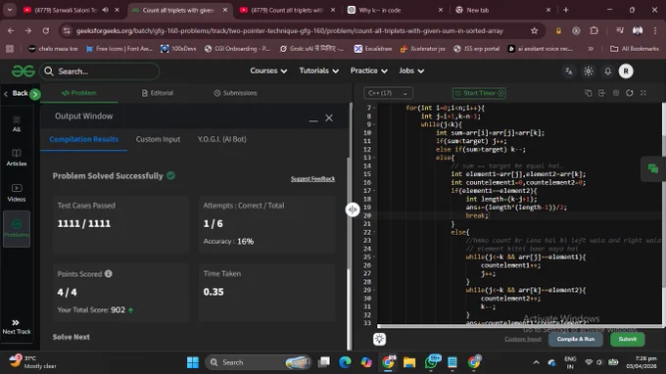Click the Points Scored info icon
This screenshot has height=374, width=666.
[109, 274]
